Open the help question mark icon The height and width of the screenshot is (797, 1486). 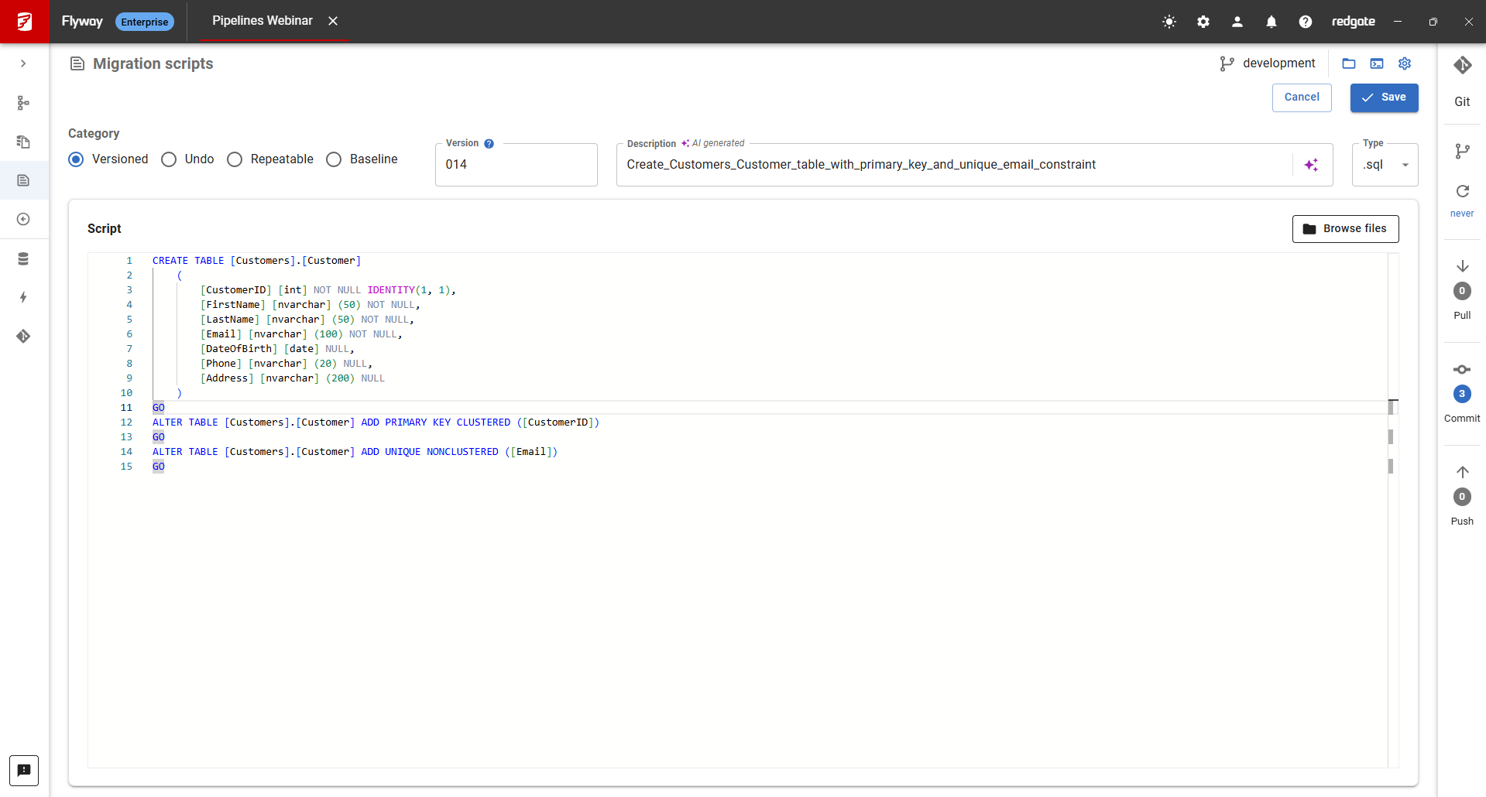point(1306,22)
